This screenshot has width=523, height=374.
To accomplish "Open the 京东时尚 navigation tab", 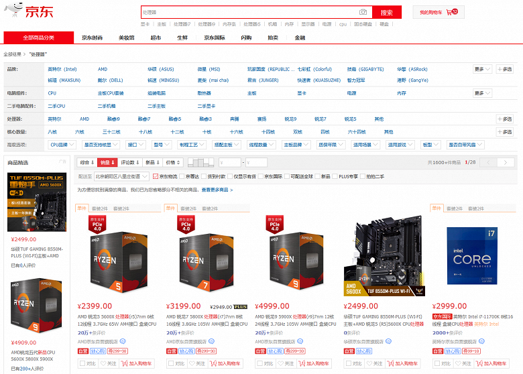I will (92, 38).
